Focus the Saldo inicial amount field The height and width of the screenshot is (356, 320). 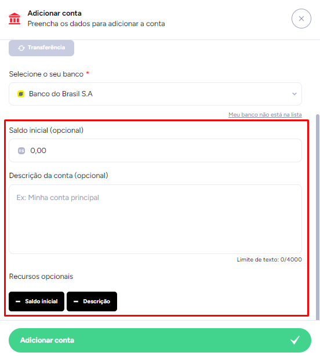point(155,151)
